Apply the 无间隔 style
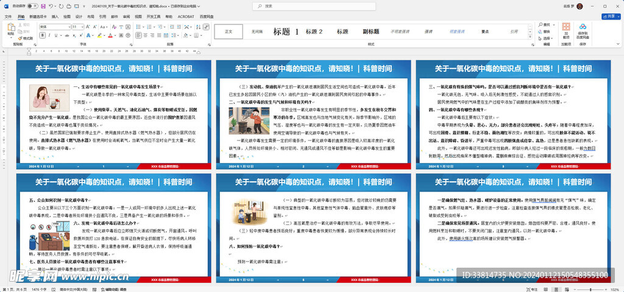 point(257,32)
